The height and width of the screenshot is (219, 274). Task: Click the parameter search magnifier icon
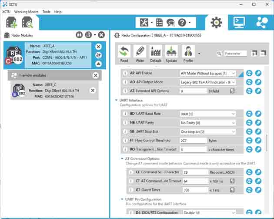pos(219,54)
